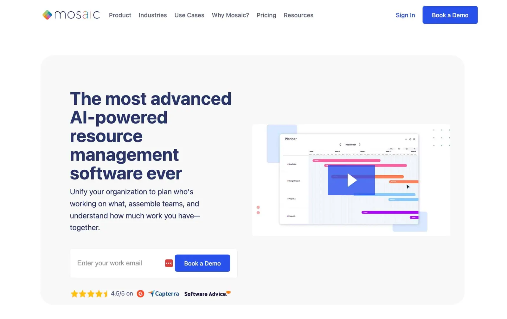The image size is (507, 319).
Task: Open the Capterra reviews logo
Action: pyautogui.click(x=164, y=294)
